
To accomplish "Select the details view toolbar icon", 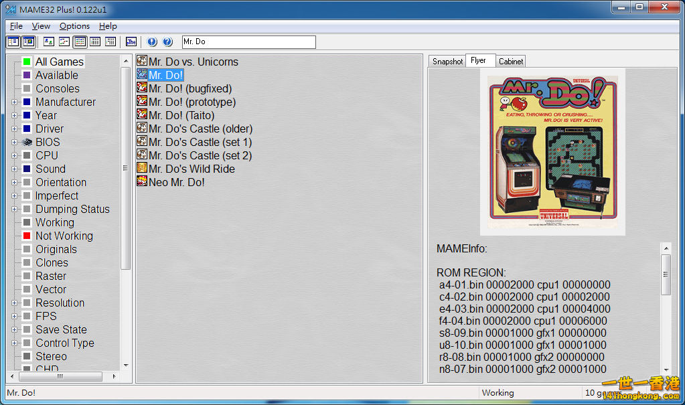I will click(95, 42).
